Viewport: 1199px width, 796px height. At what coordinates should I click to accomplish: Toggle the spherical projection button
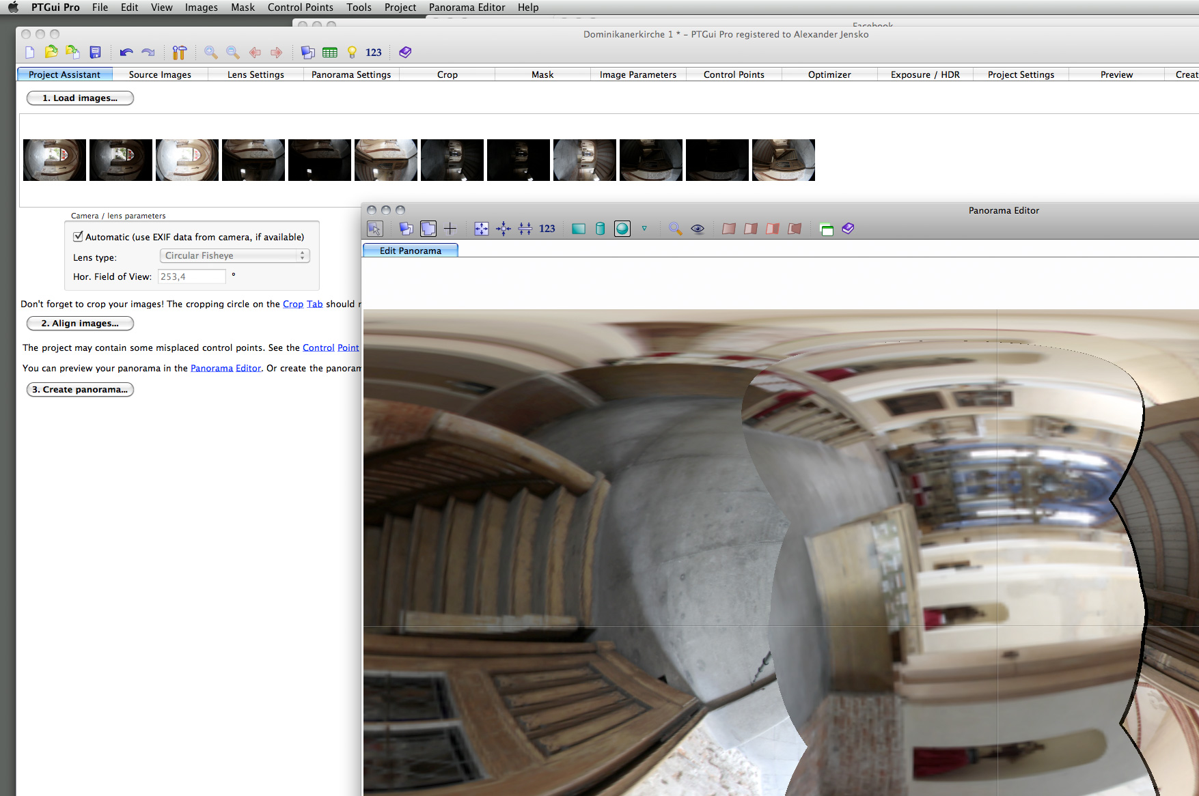(622, 229)
